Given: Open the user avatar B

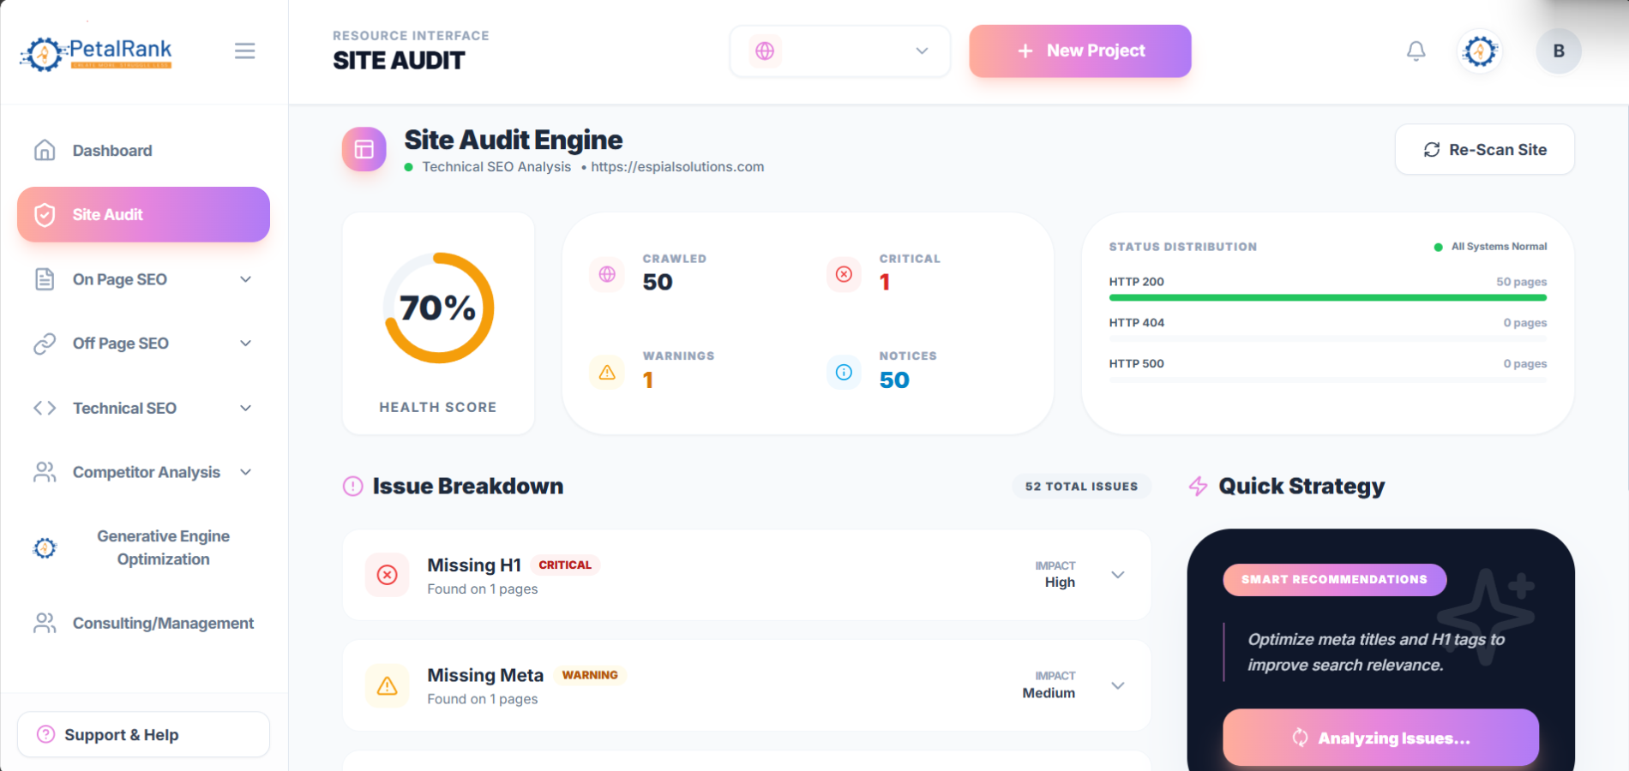Looking at the screenshot, I should (1559, 51).
